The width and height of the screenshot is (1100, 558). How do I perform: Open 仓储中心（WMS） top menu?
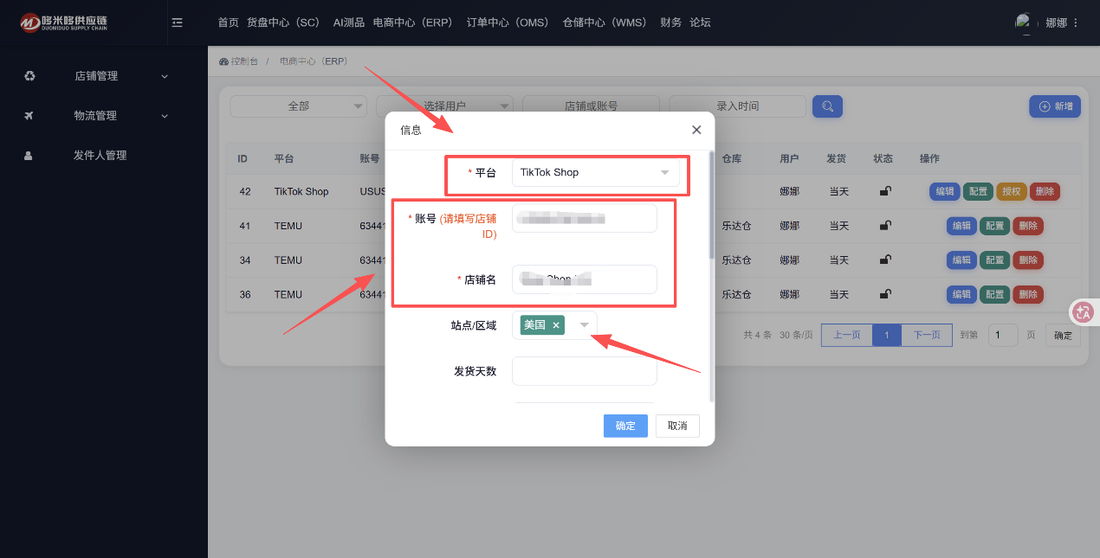tap(605, 22)
